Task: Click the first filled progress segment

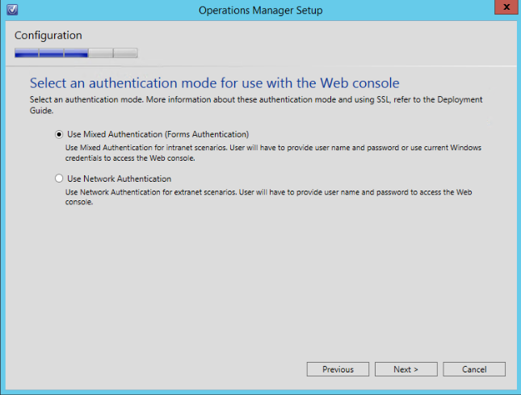Action: click(x=27, y=53)
